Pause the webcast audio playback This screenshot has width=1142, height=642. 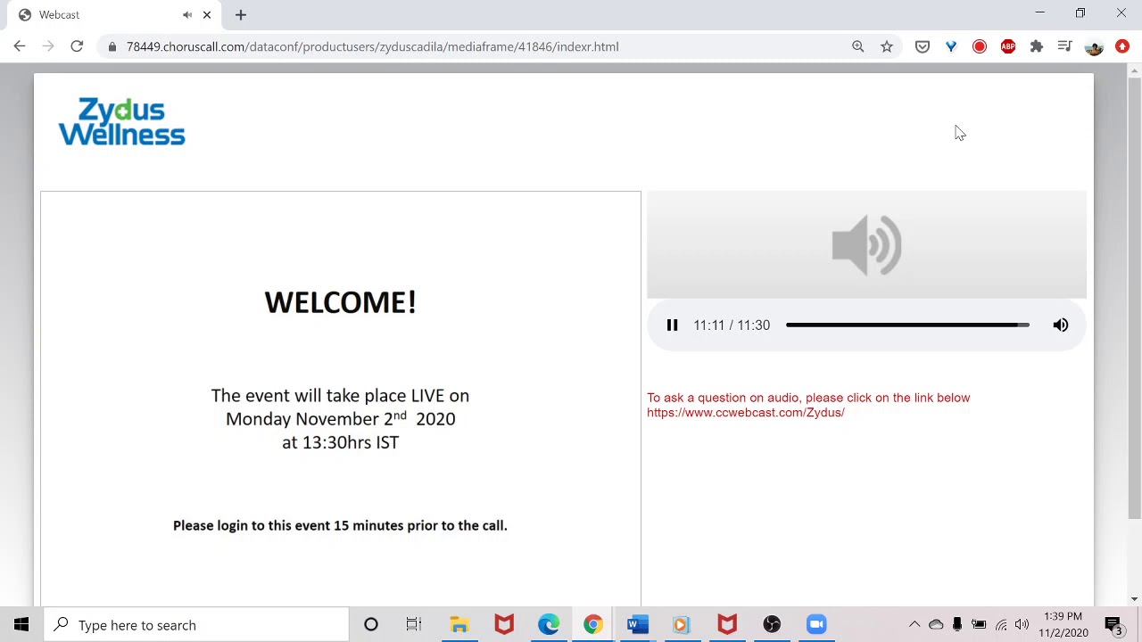(672, 325)
